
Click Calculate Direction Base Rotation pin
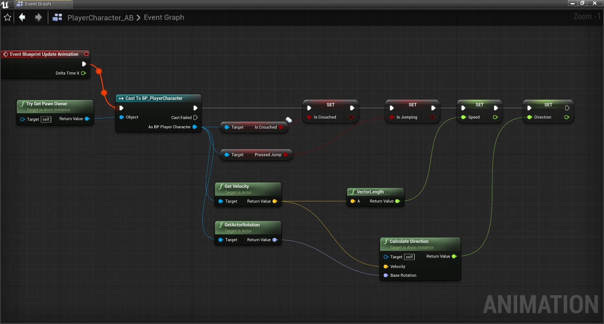pos(386,275)
